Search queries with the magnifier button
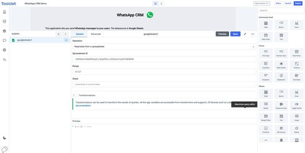Screen dimensions: 305x153 58,34
